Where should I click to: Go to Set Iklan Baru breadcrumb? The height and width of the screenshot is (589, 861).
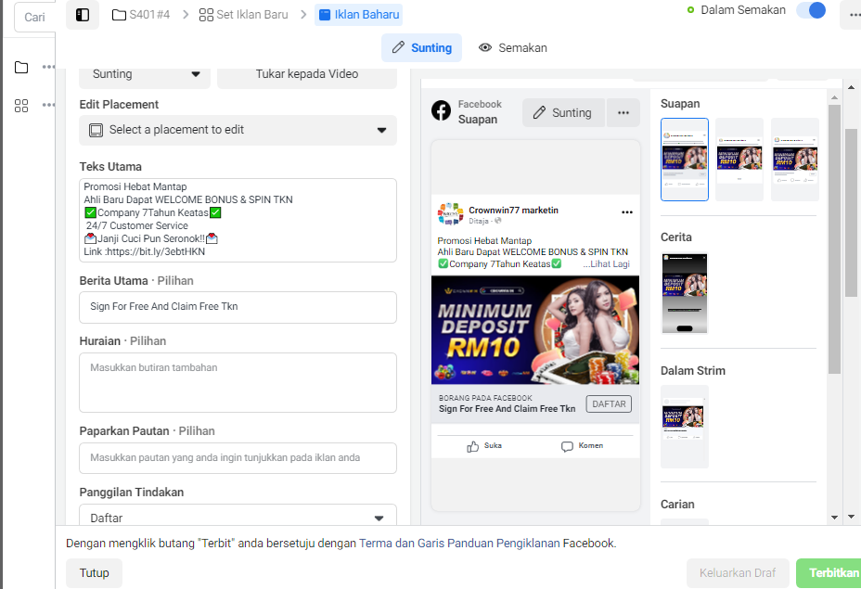(243, 15)
